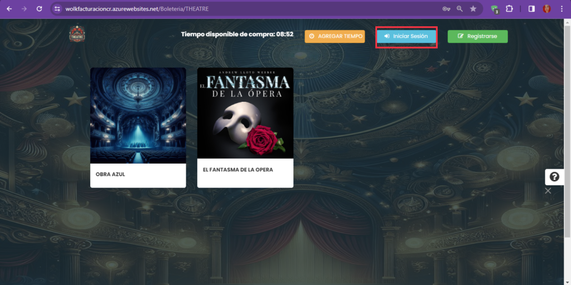Click the page URL in address bar
571x285 pixels.
[137, 9]
